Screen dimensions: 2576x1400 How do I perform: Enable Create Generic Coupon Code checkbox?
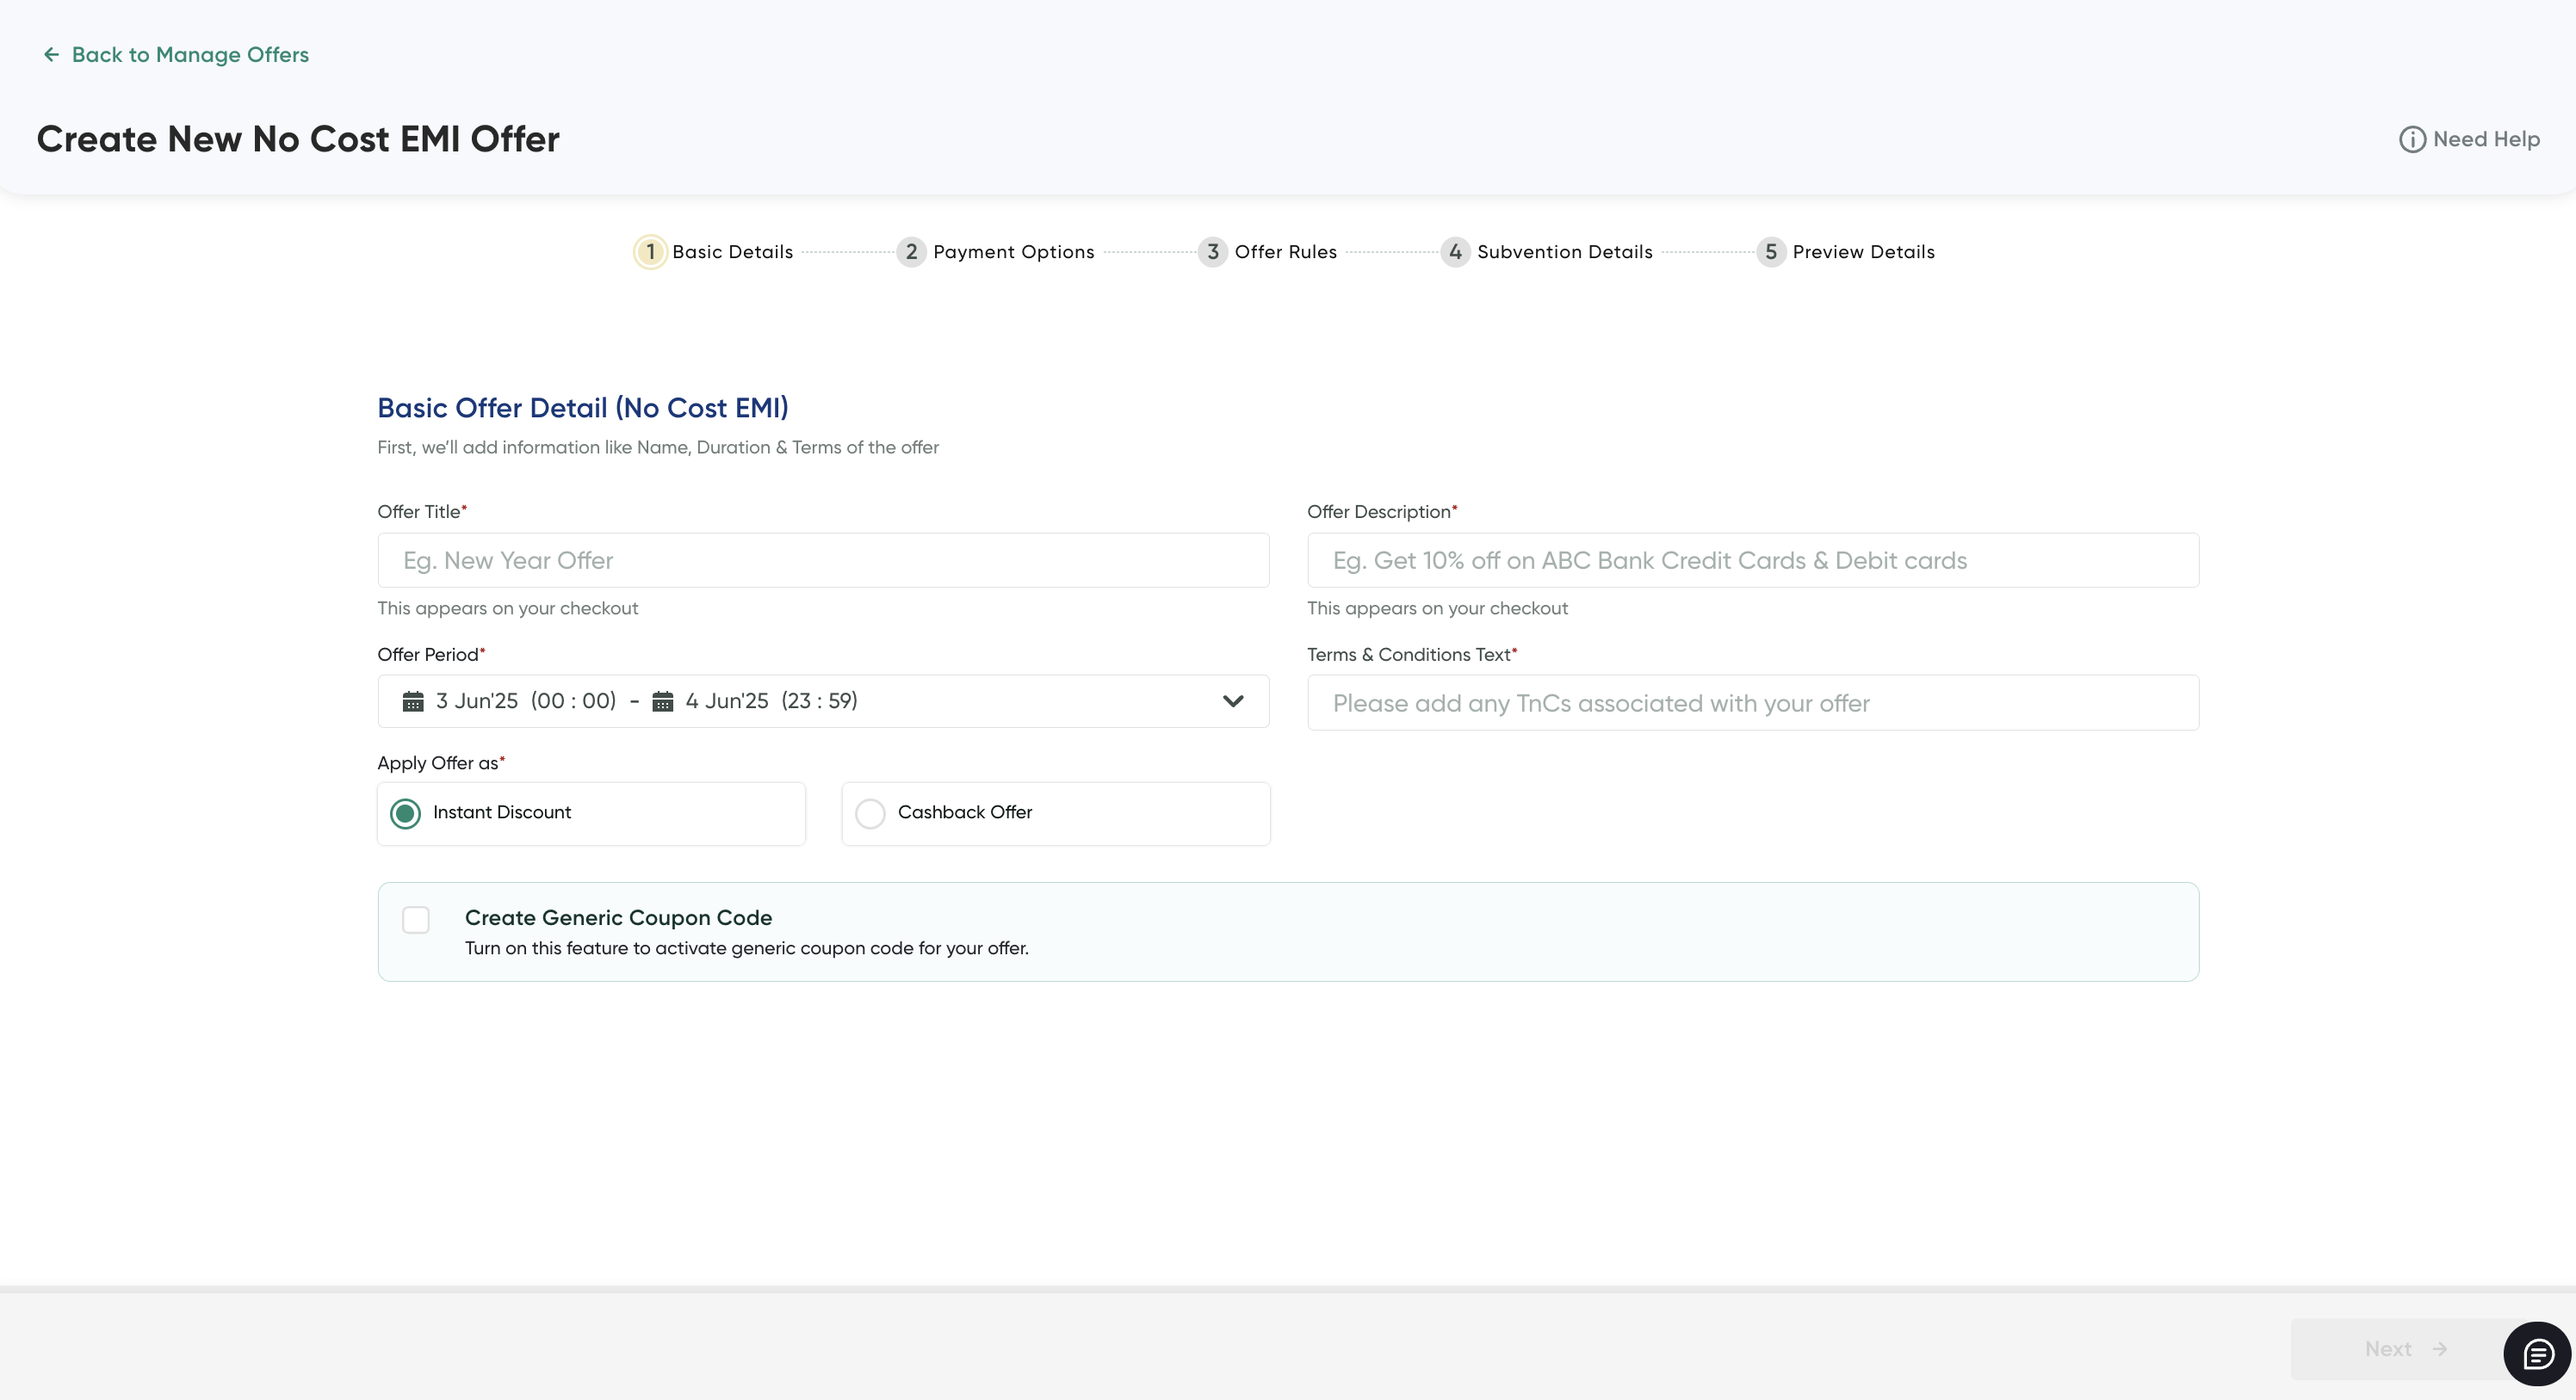[x=416, y=919]
